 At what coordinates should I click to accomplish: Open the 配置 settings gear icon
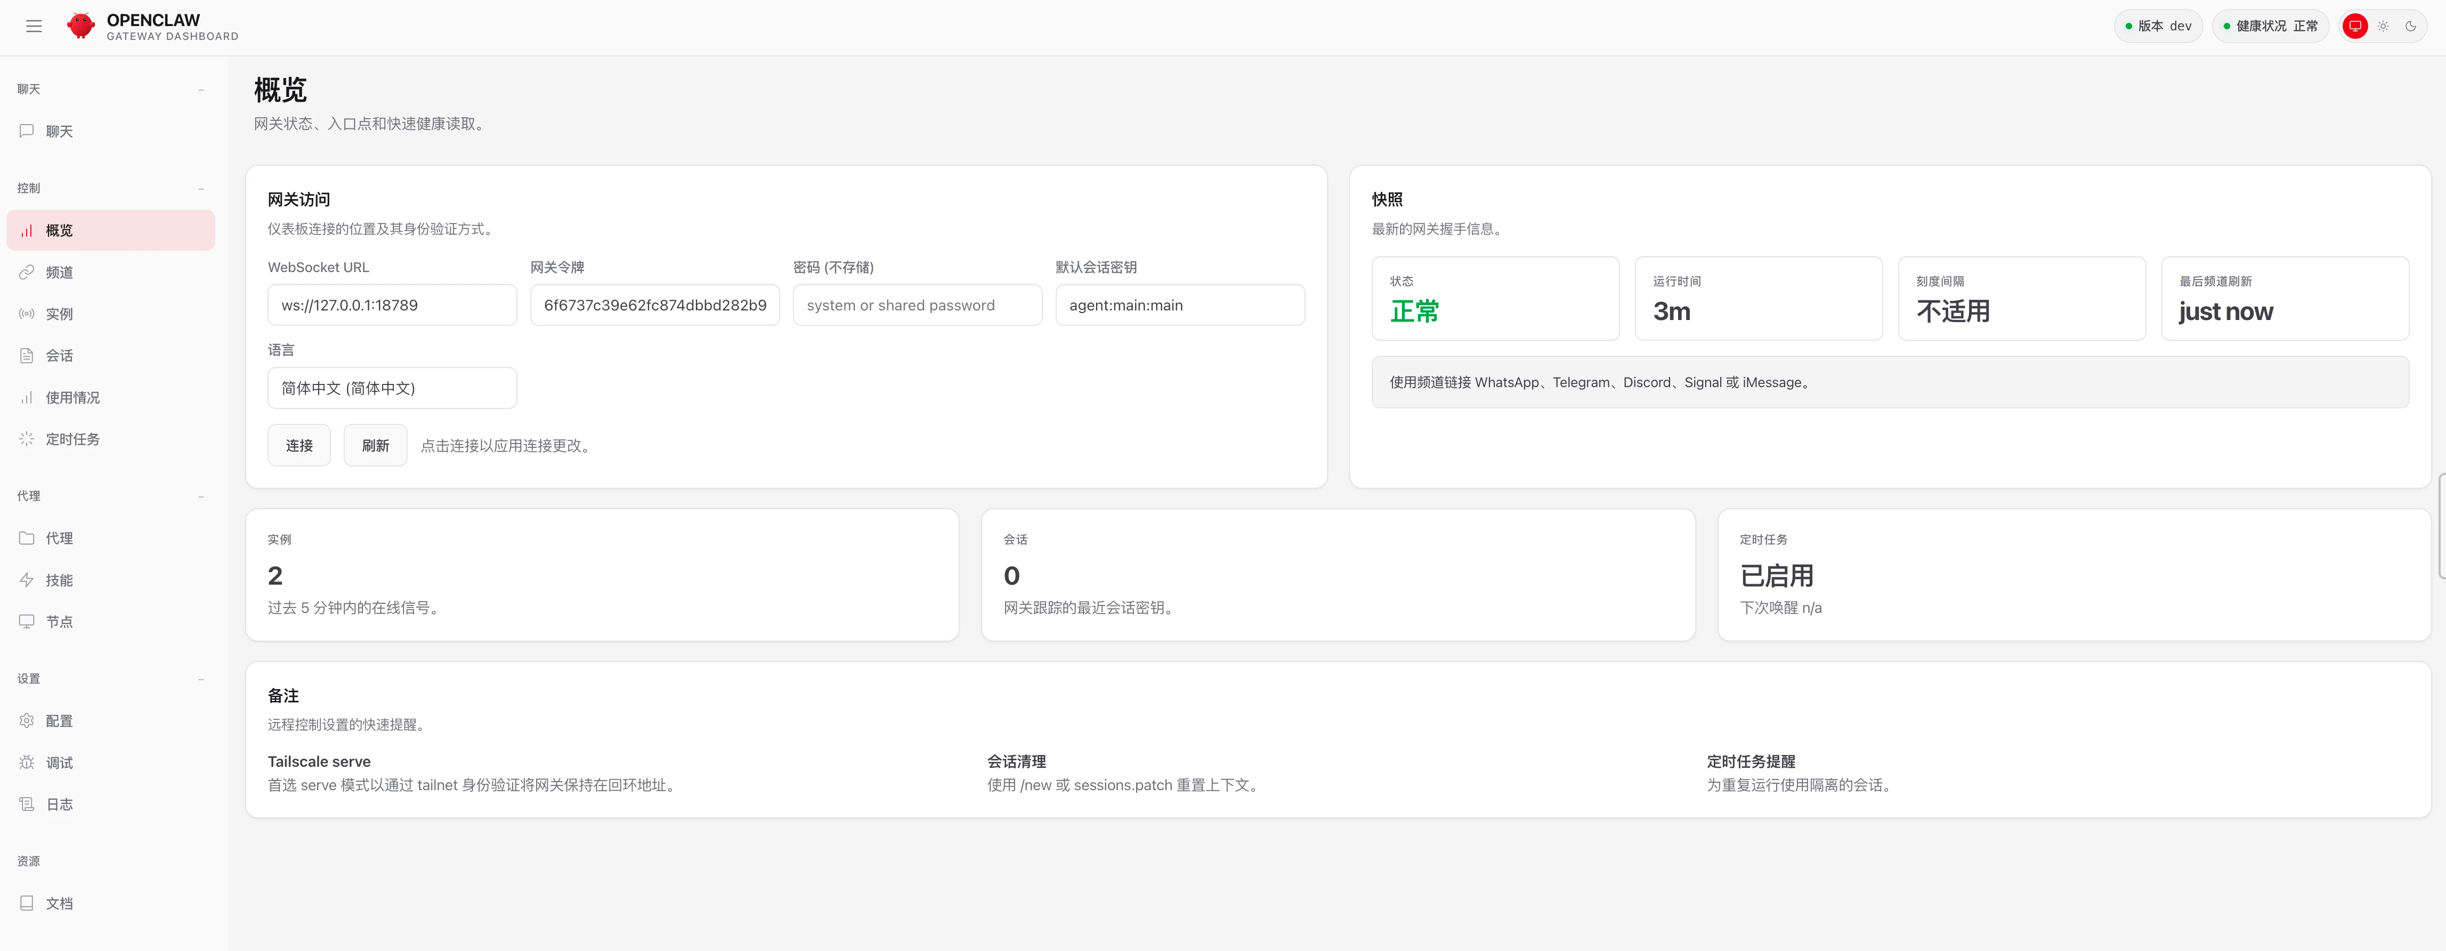tap(27, 722)
